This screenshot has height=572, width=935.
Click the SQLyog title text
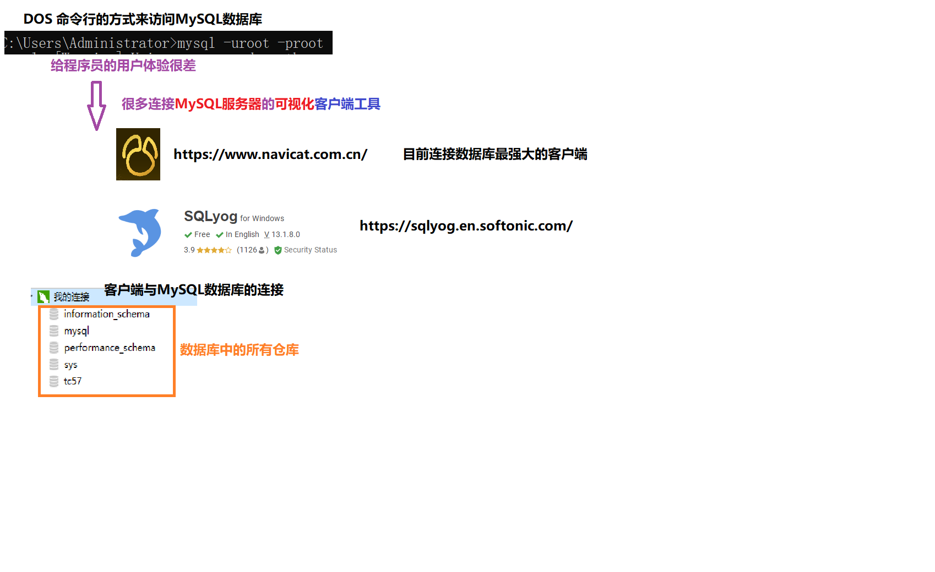211,216
